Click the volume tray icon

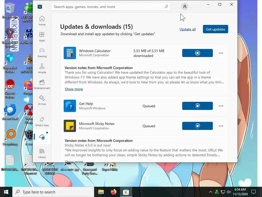click(229, 192)
